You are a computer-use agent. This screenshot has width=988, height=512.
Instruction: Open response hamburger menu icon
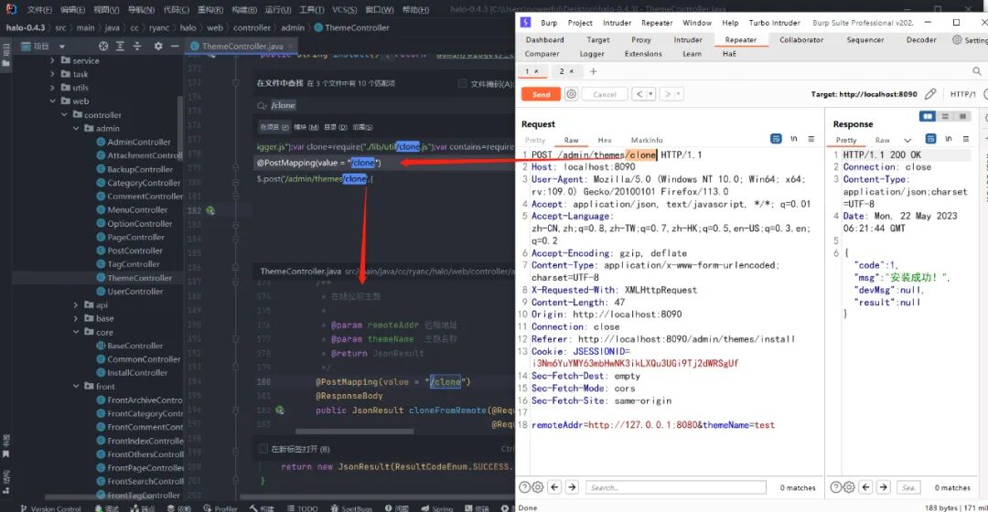click(965, 139)
